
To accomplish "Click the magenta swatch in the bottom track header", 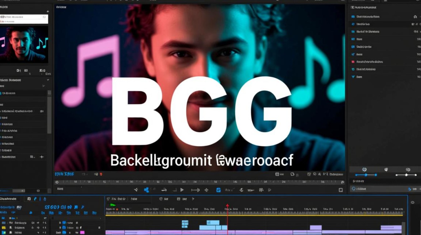I will (82, 232).
